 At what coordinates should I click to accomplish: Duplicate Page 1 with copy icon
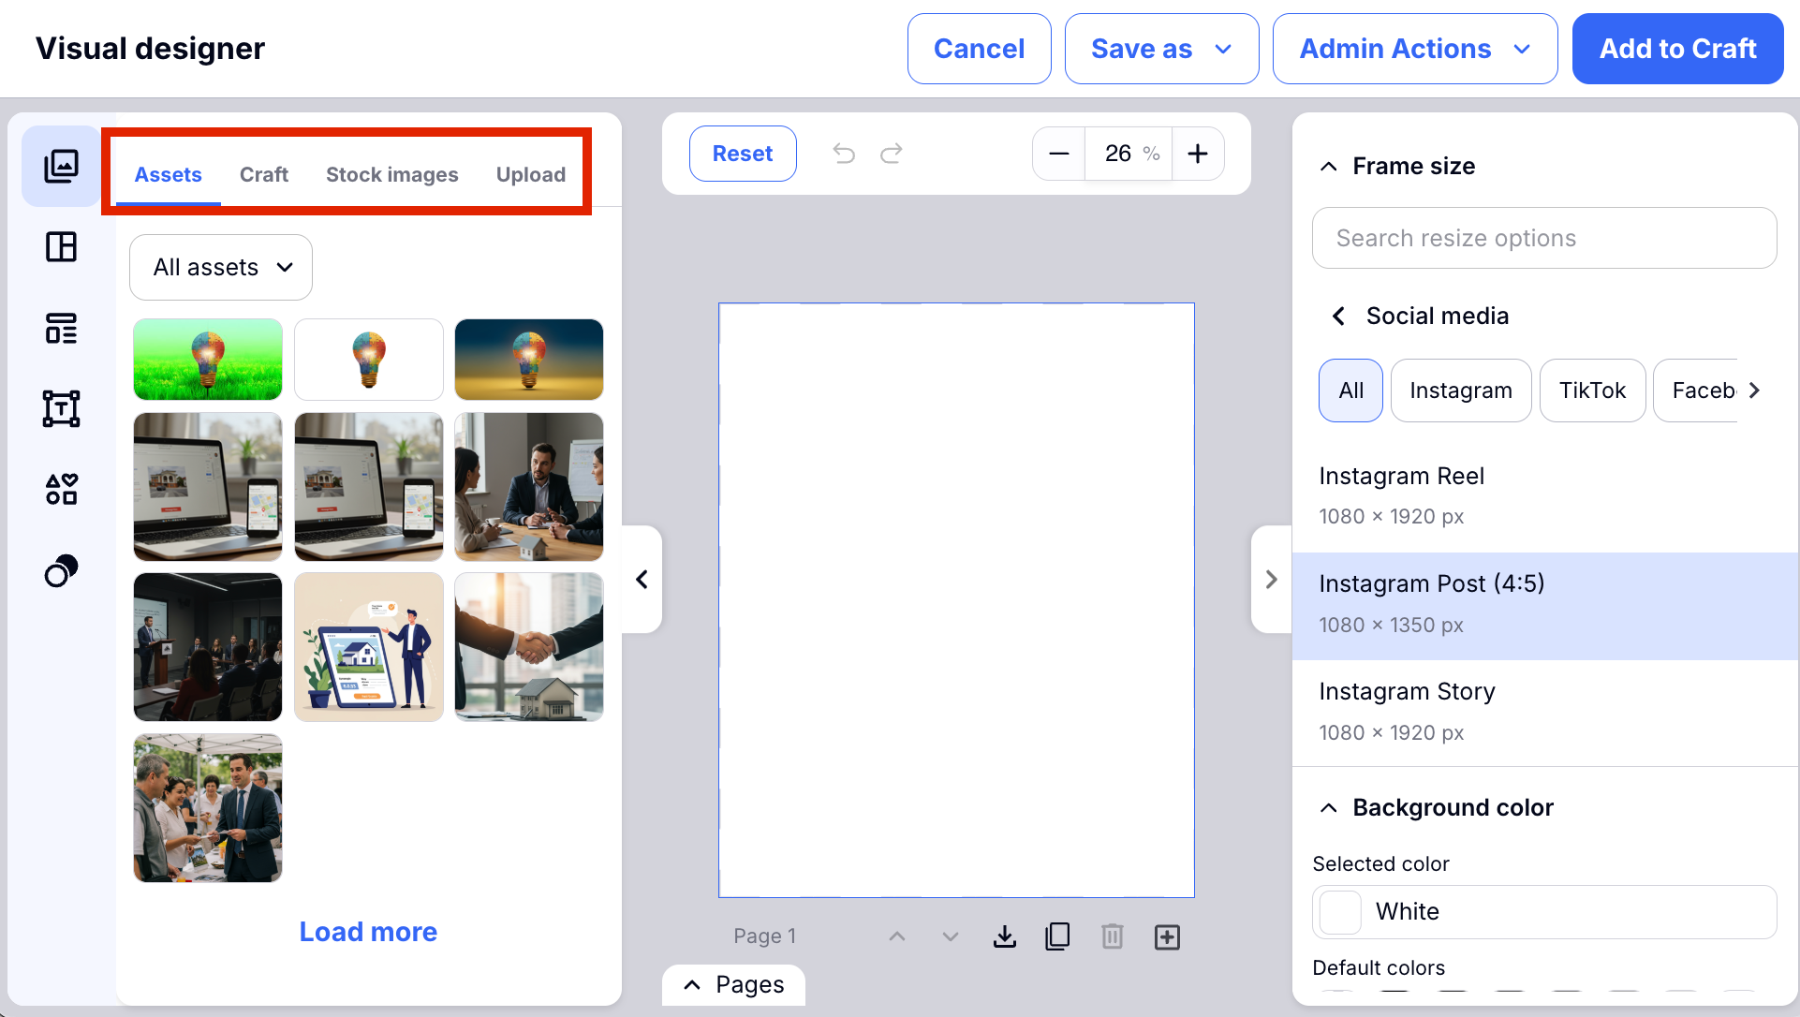click(1057, 936)
